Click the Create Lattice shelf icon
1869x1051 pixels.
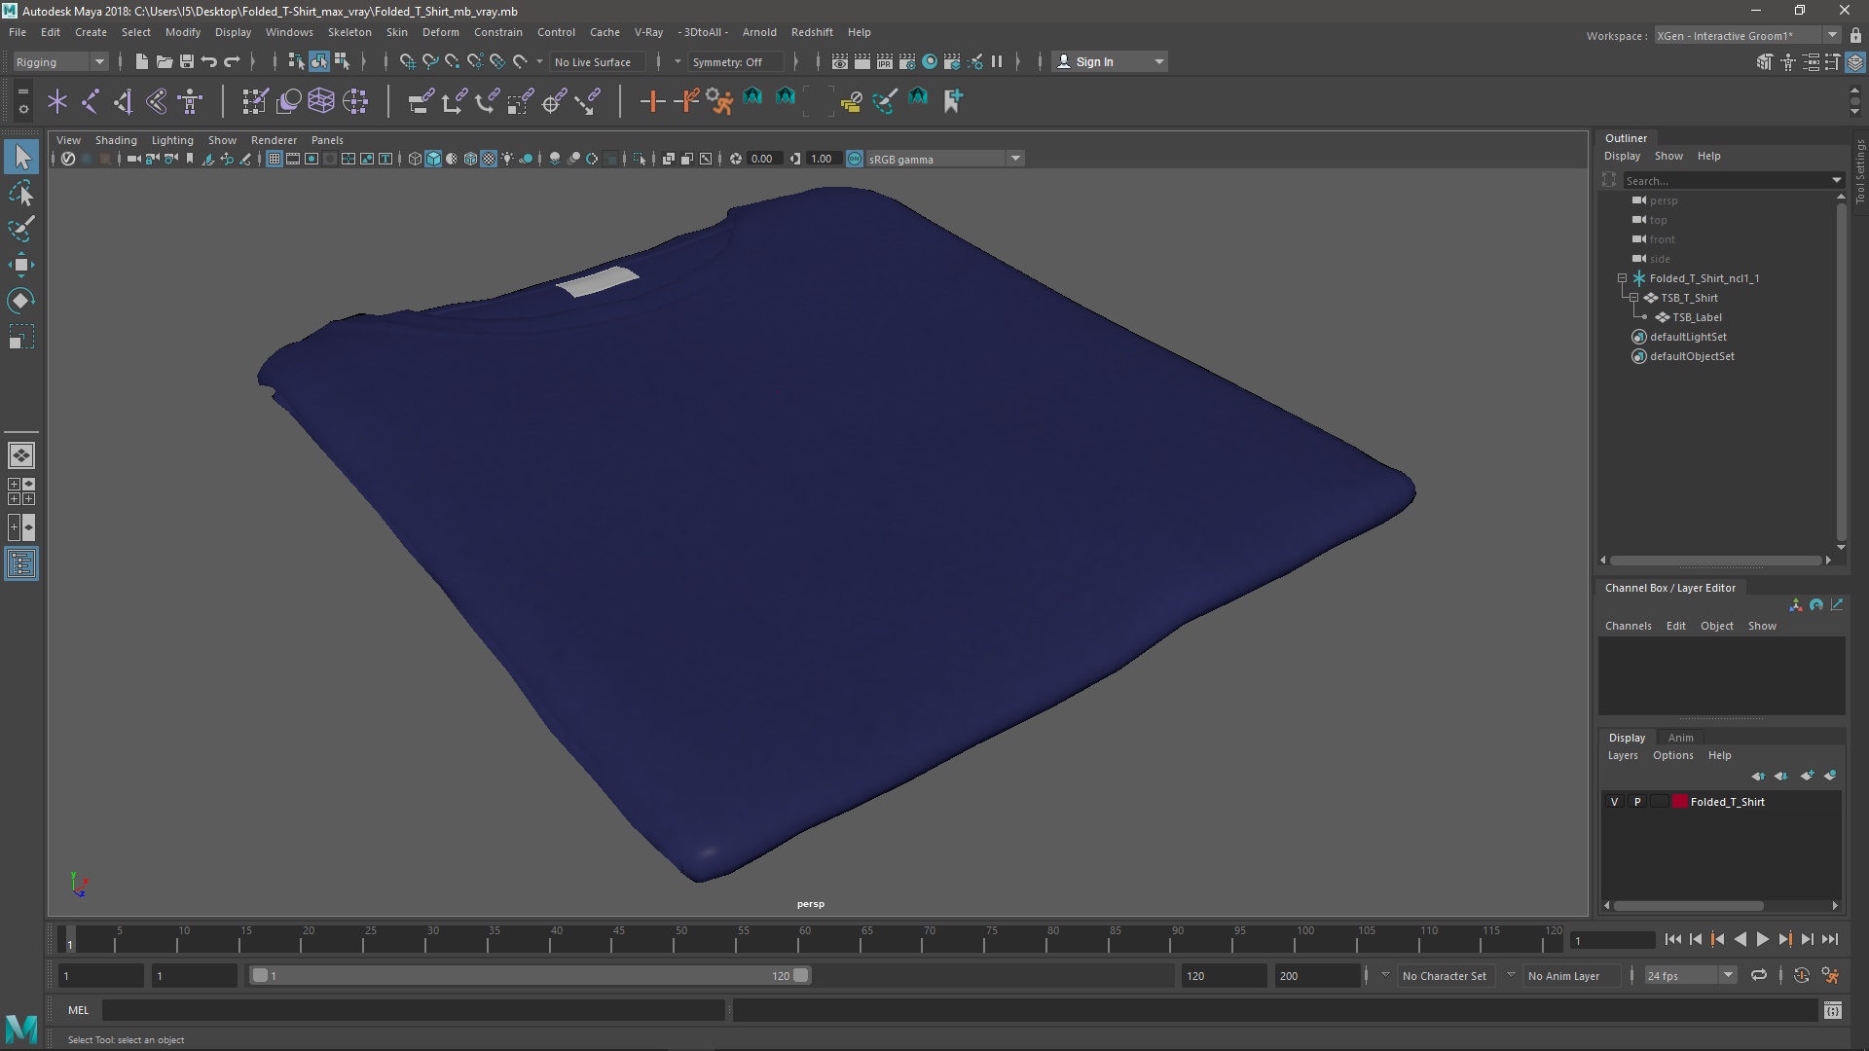pos(321,100)
